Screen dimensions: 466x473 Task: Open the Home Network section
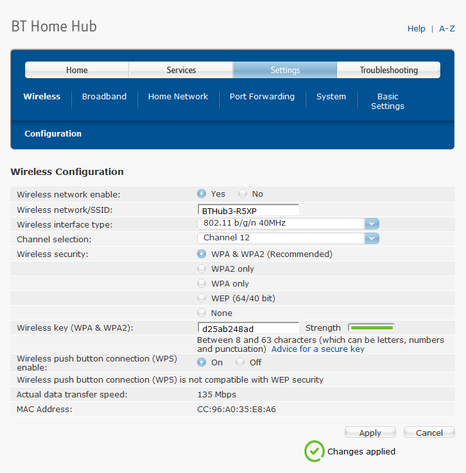point(178,97)
